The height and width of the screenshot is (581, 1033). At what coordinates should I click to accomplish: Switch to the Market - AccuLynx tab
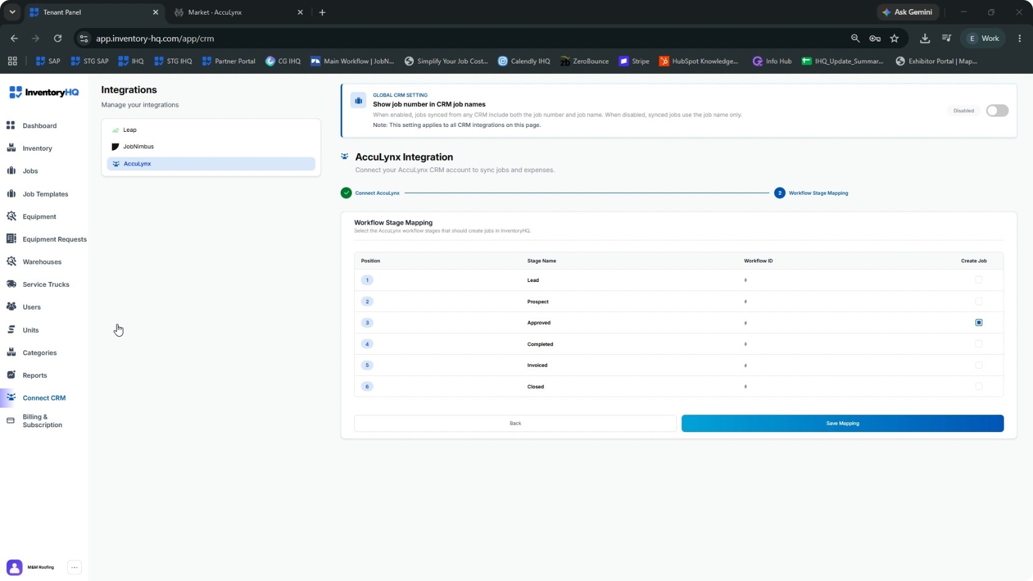(x=238, y=12)
